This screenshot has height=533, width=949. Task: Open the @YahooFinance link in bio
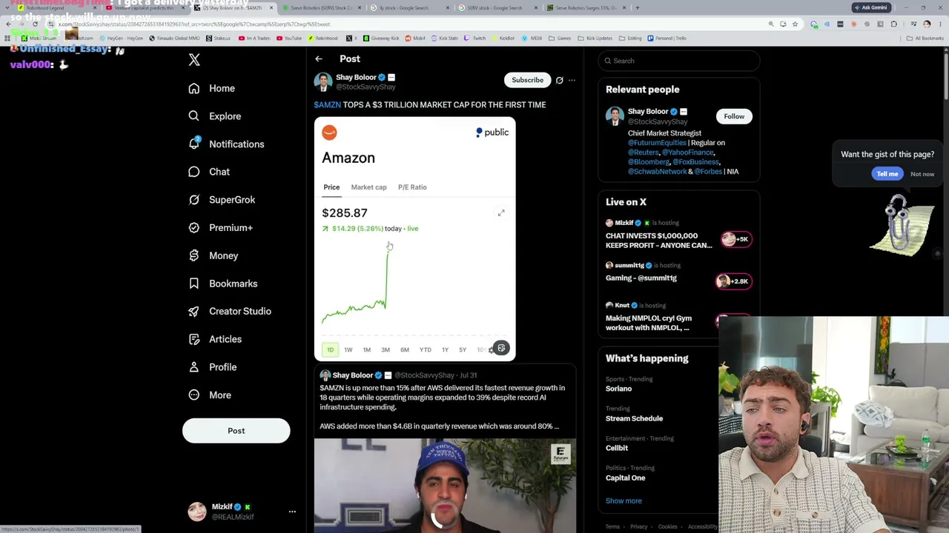[688, 152]
